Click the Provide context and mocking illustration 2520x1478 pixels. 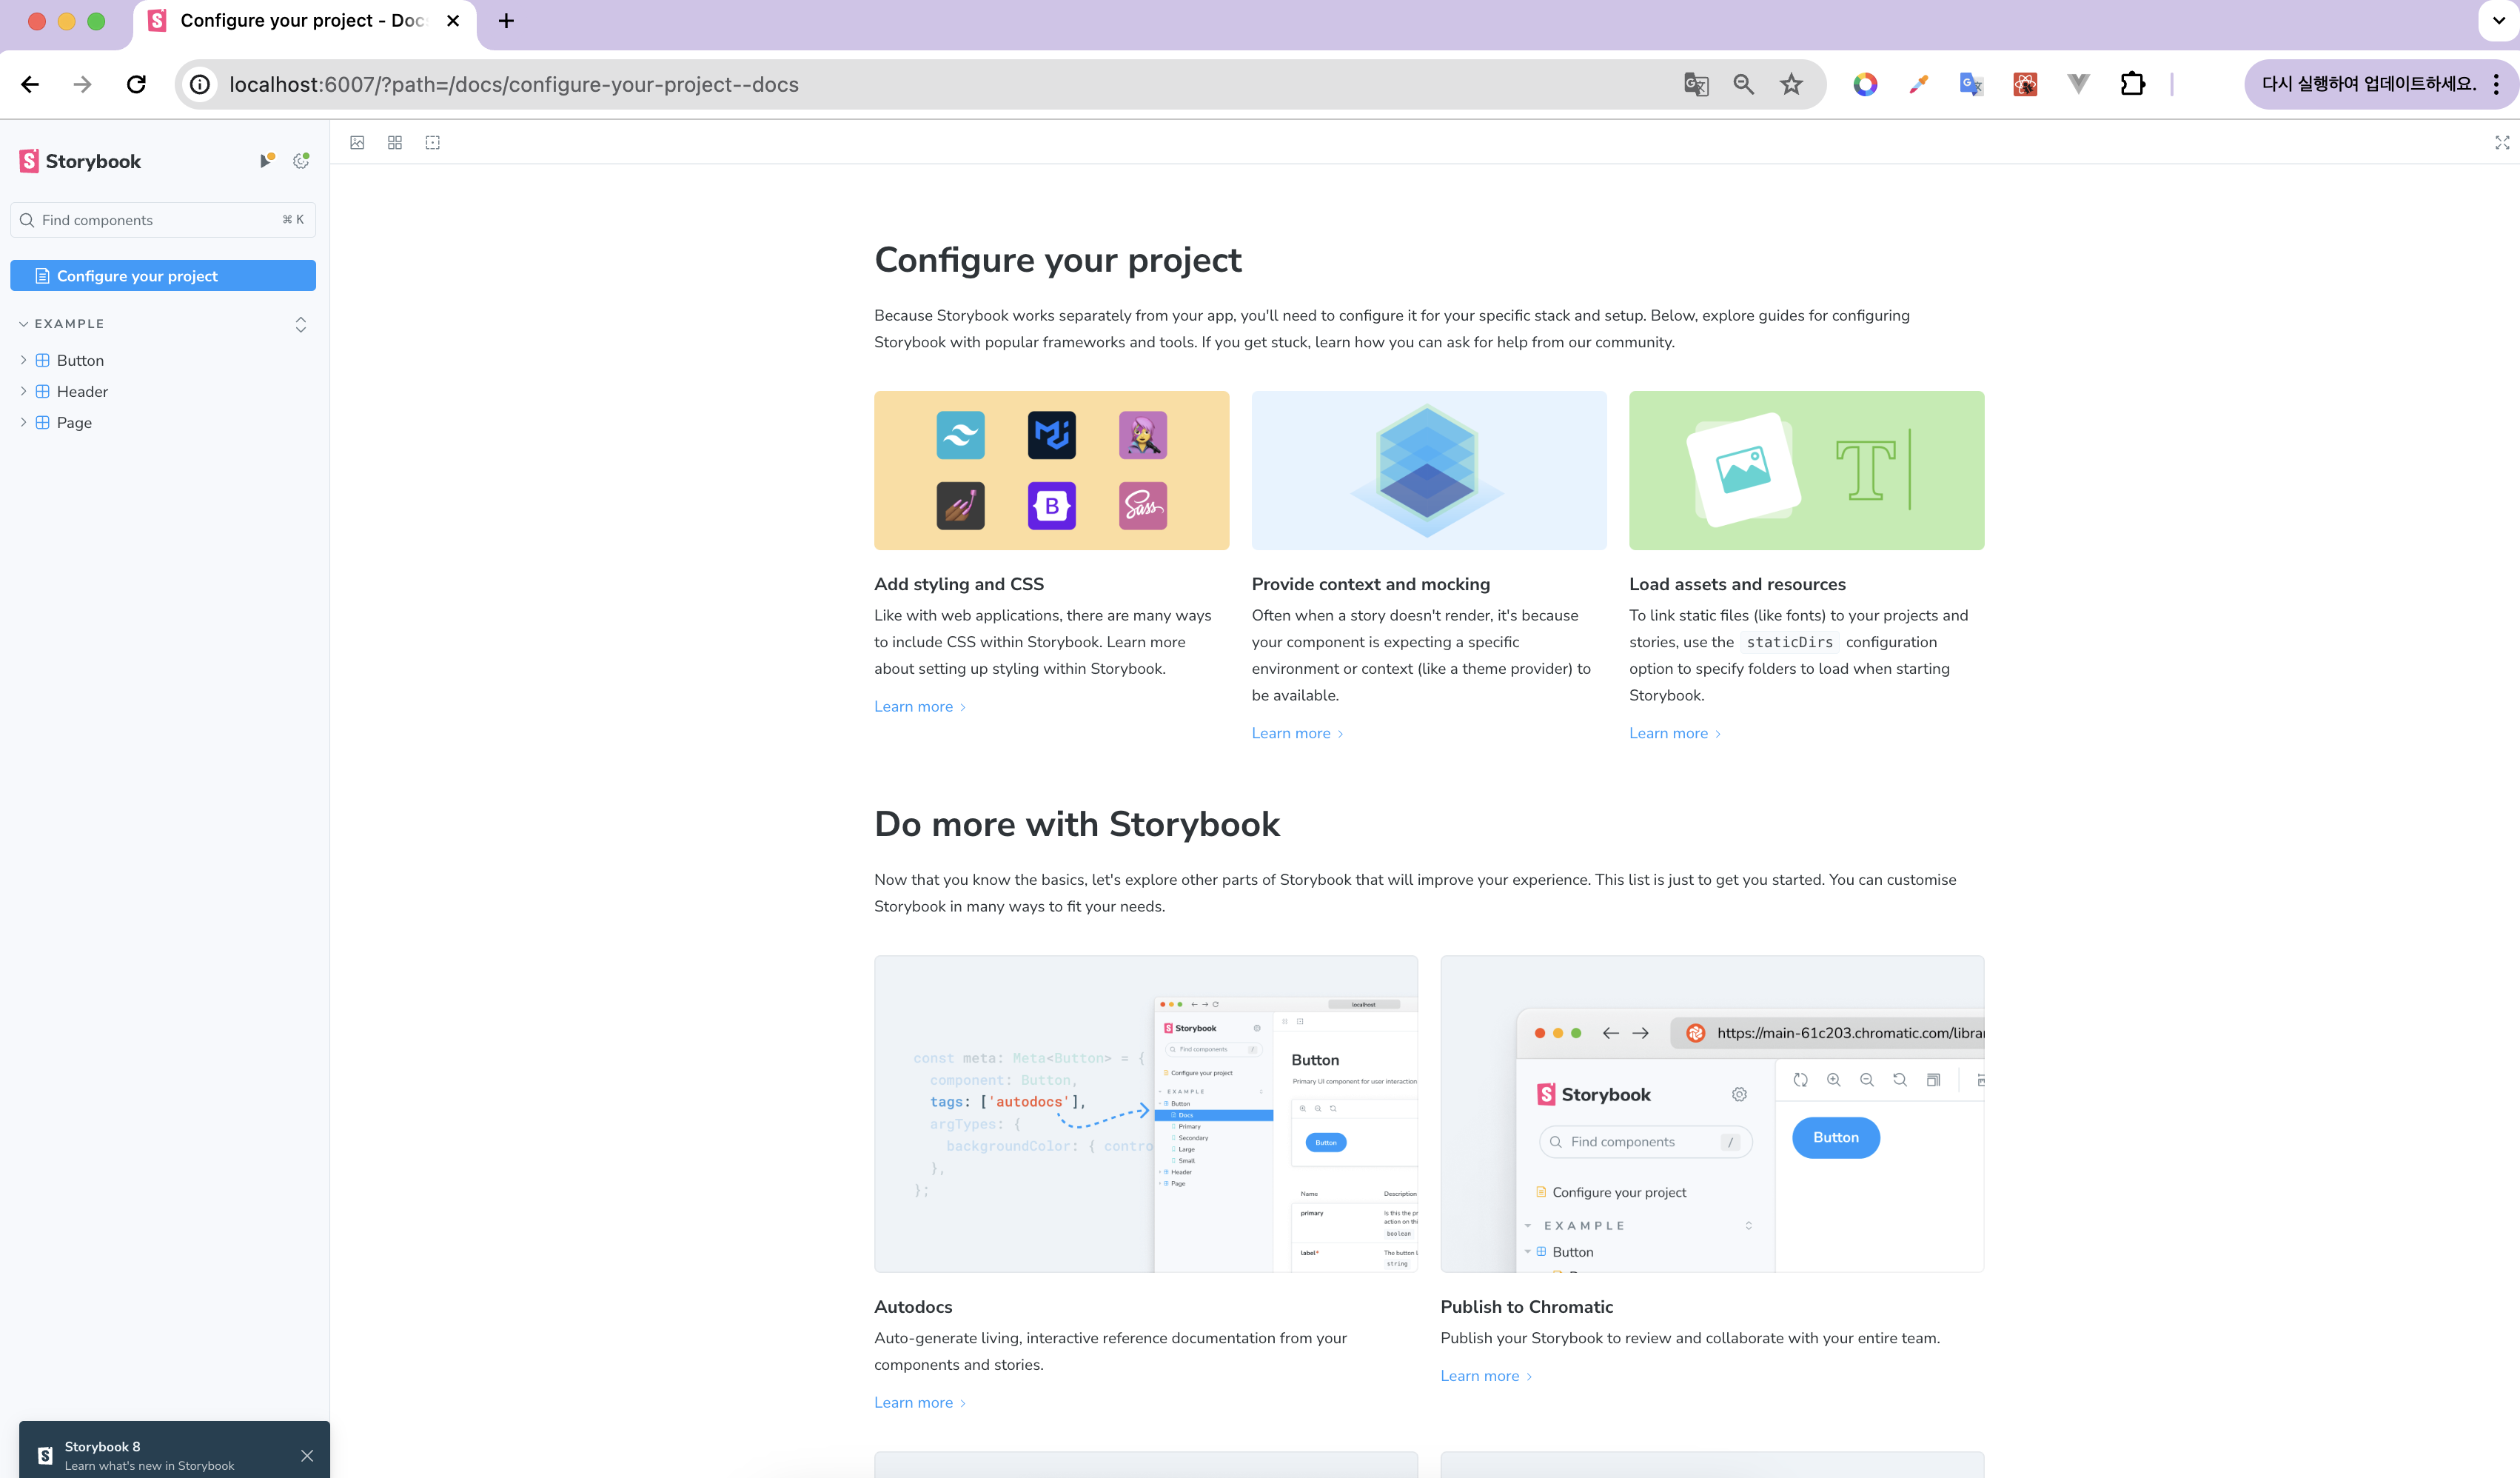[1429, 470]
